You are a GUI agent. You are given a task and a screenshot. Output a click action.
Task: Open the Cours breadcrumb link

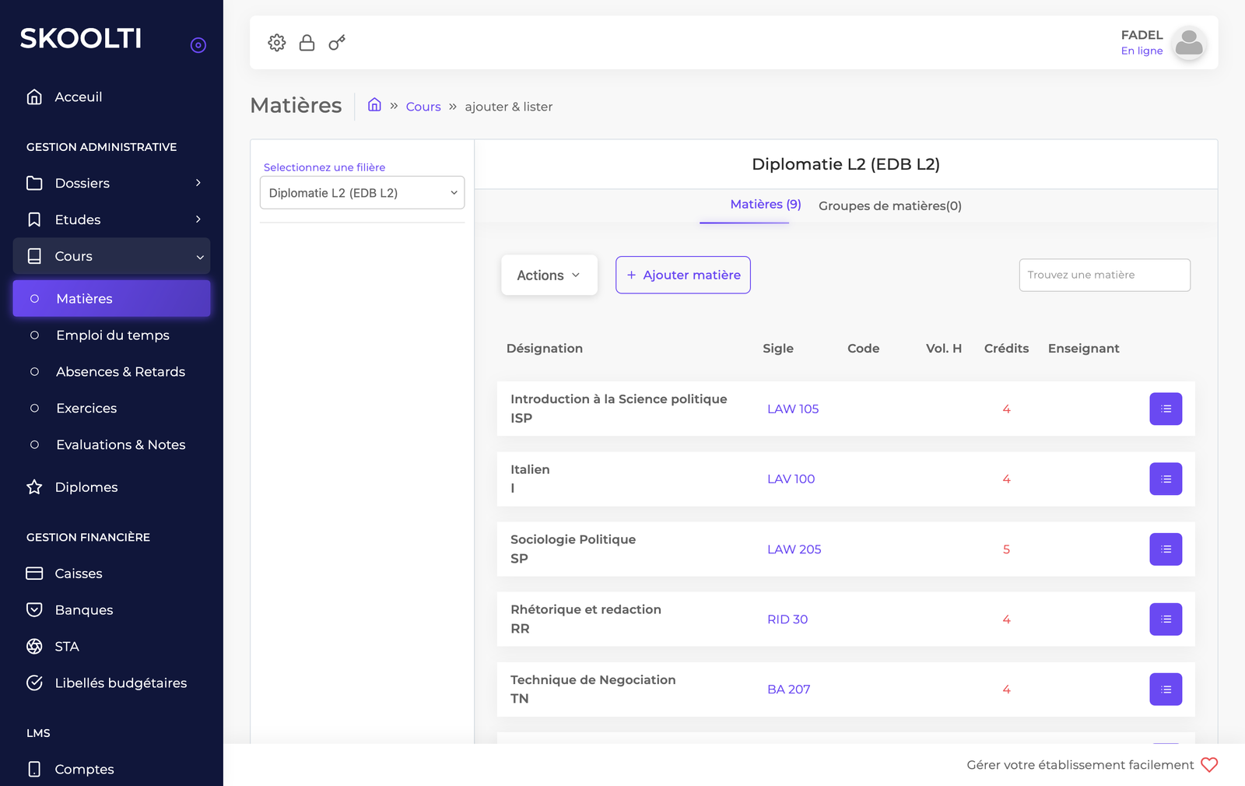(423, 106)
